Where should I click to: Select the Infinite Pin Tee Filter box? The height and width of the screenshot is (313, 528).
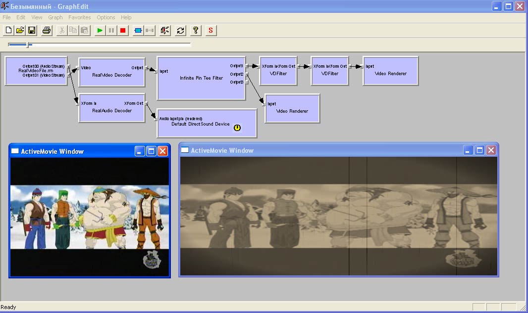tap(202, 78)
